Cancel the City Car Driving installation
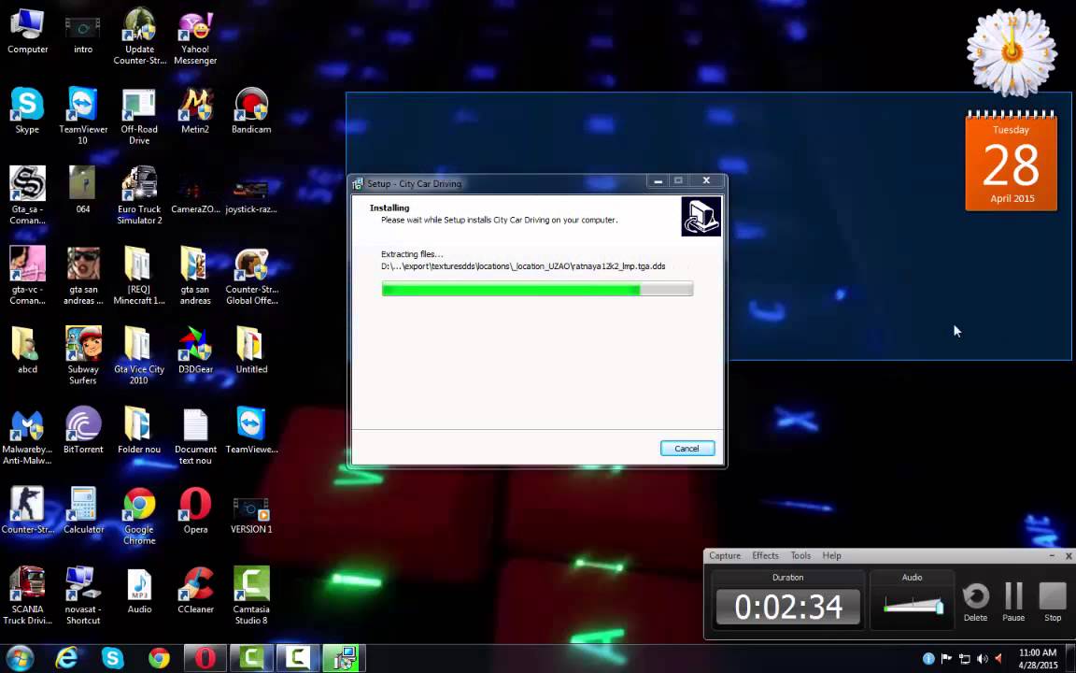 click(687, 449)
